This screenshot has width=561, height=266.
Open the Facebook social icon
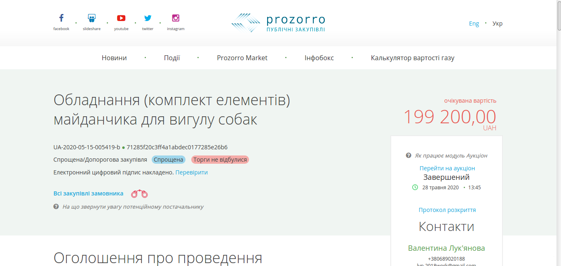click(61, 18)
